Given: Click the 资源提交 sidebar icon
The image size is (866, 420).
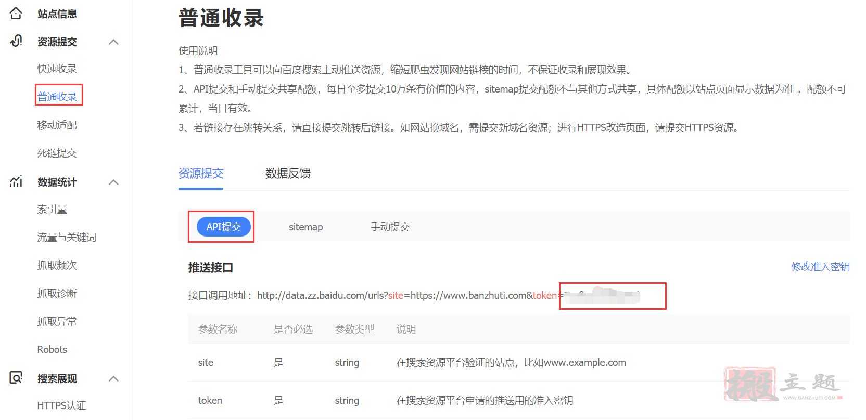Looking at the screenshot, I should click(16, 41).
